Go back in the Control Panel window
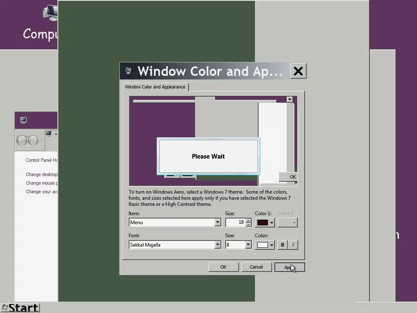The height and width of the screenshot is (313, 417). pyautogui.click(x=22, y=140)
